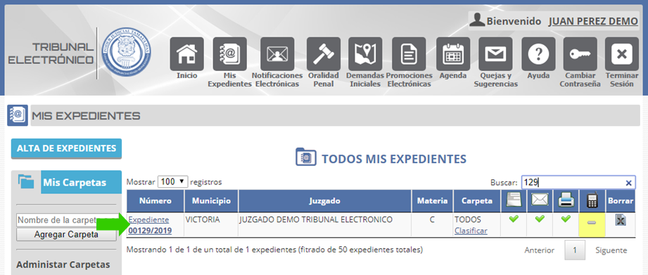Open Promociones Electrónicas document icon
Image resolution: width=648 pixels, height=275 pixels.
[409, 54]
